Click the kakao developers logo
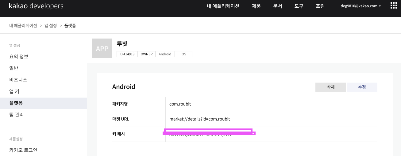This screenshot has width=401, height=156. coord(36,6)
